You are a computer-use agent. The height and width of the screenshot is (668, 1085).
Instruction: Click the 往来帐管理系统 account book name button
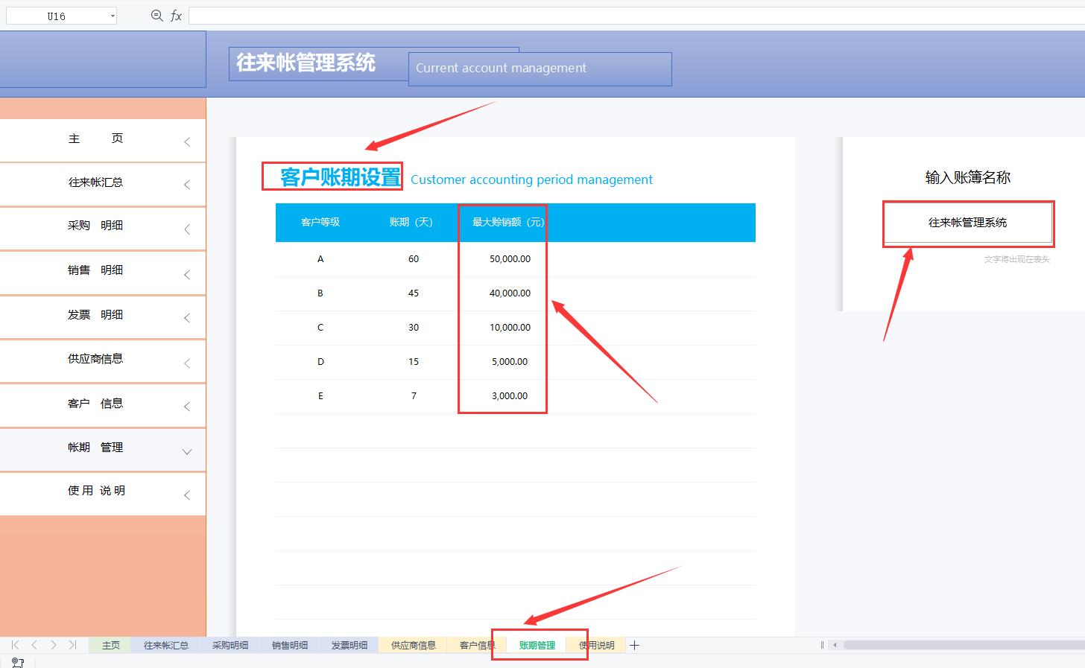[967, 222]
